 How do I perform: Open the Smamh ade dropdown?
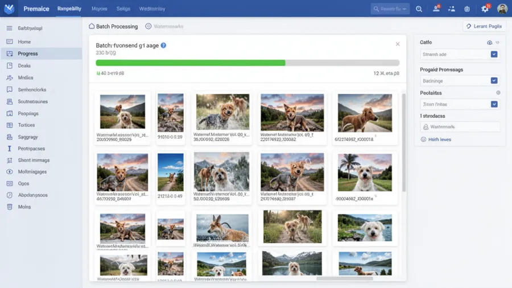click(x=460, y=54)
